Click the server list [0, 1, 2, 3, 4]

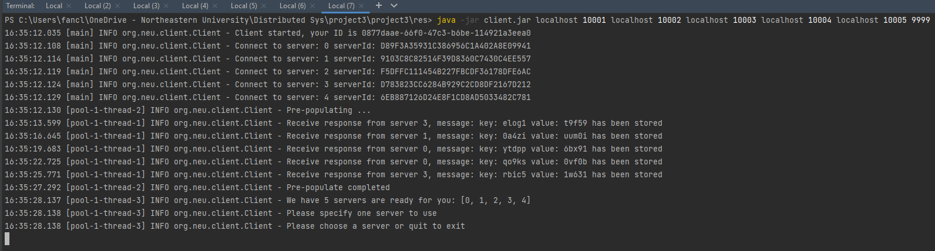496,200
